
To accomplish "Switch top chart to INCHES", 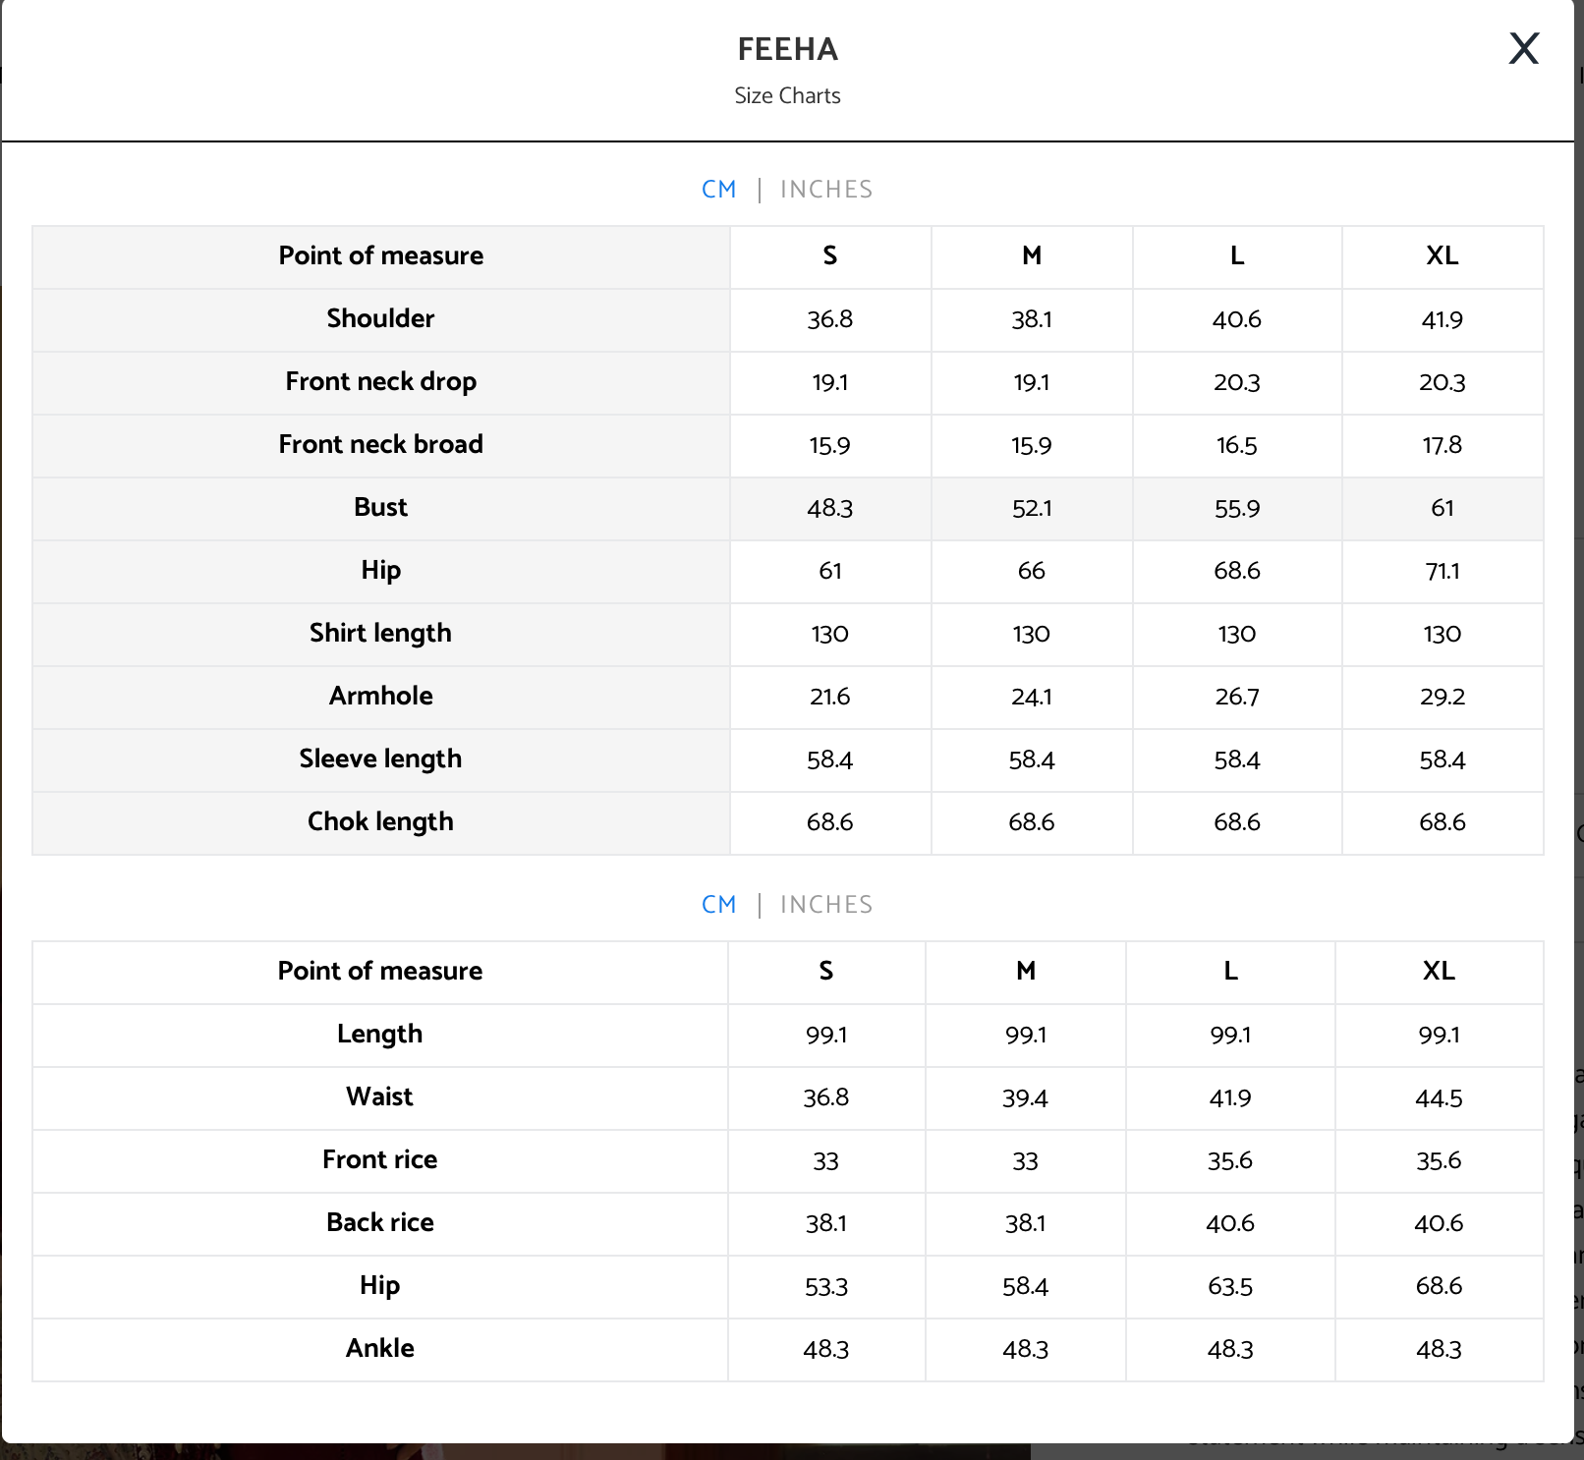I will click(x=826, y=190).
